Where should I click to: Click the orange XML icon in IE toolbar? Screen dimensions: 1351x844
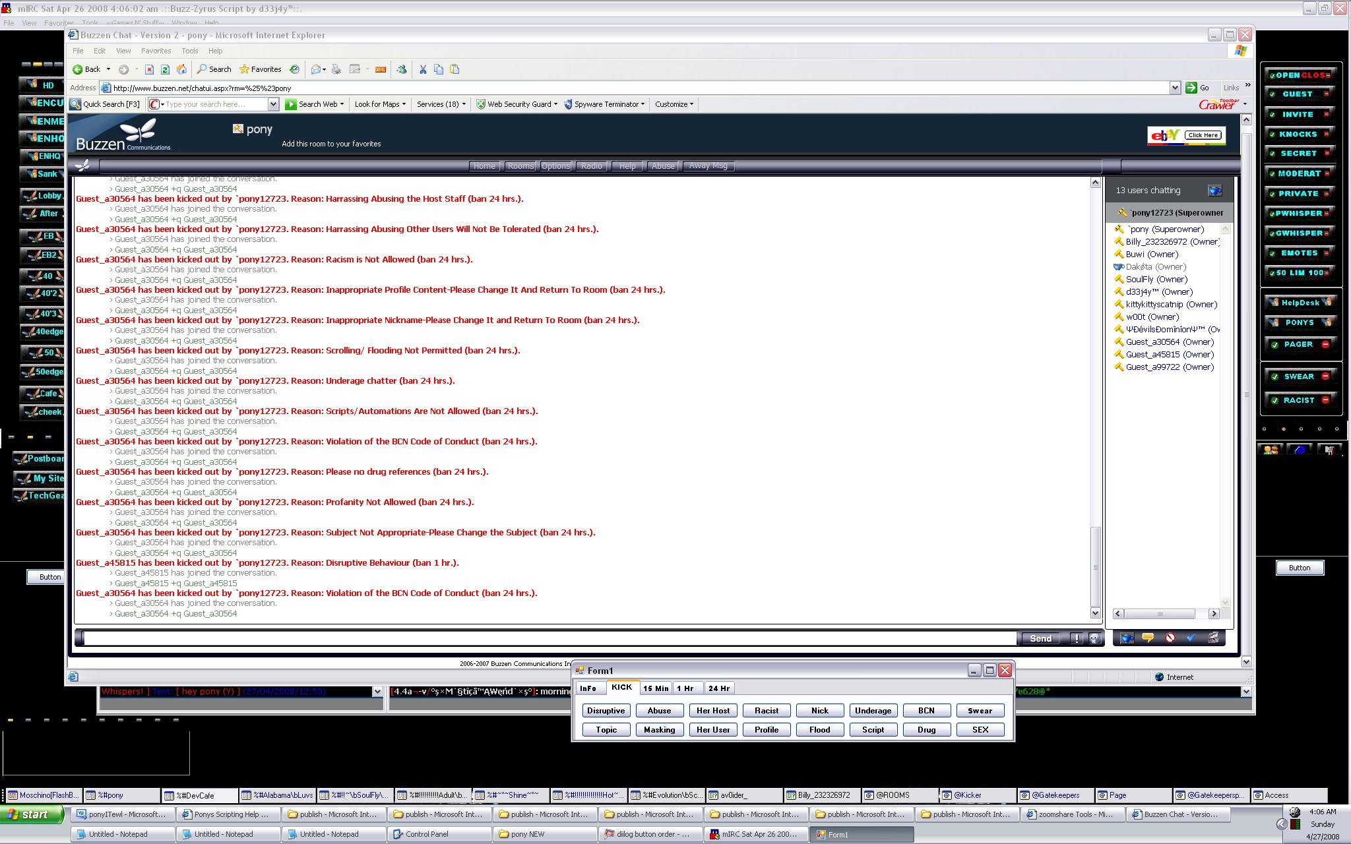click(x=381, y=69)
